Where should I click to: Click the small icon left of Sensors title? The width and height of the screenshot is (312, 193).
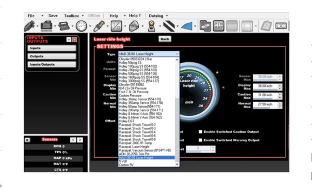pyautogui.click(x=28, y=140)
